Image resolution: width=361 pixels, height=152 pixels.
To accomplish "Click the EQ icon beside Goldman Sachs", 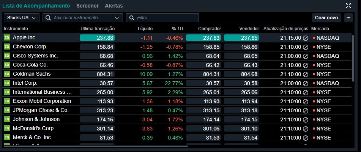I will tap(6, 74).
